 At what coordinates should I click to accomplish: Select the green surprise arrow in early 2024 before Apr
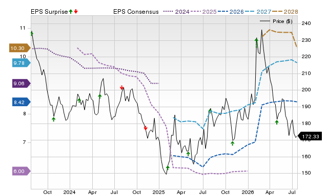coord(79,100)
